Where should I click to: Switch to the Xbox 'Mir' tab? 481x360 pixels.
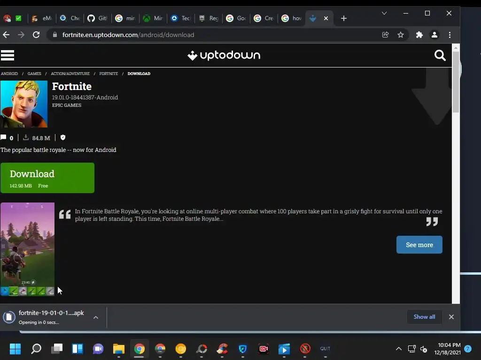pyautogui.click(x=153, y=18)
